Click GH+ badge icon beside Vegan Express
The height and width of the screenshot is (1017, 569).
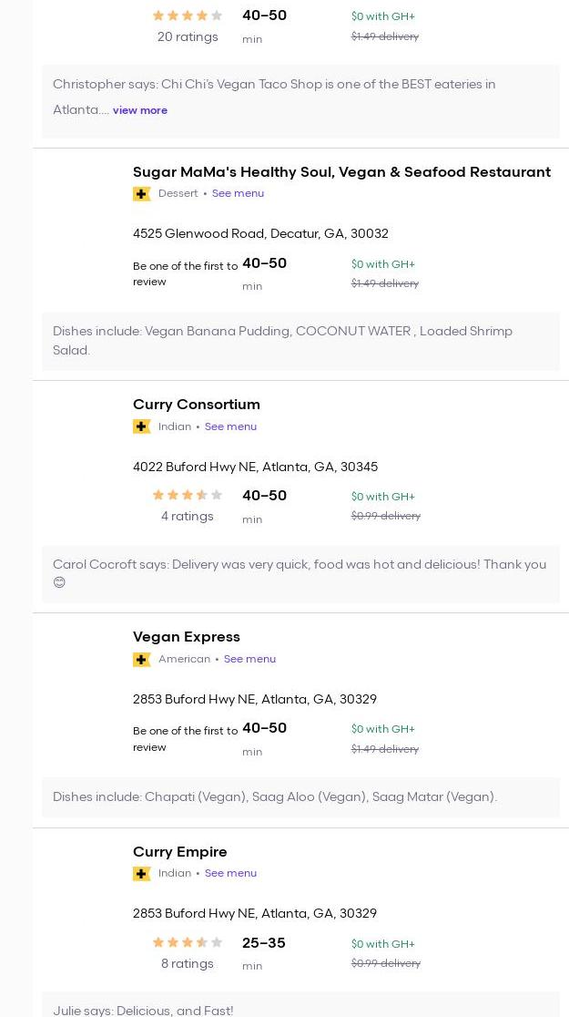coord(141,659)
